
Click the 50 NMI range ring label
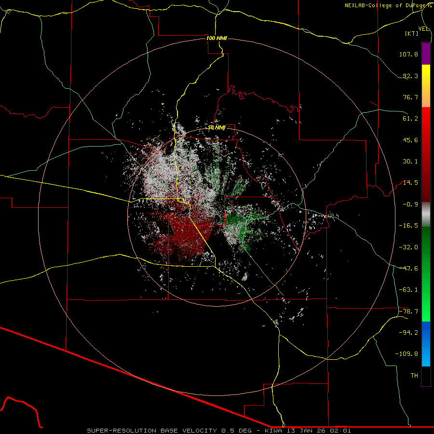coord(217,128)
